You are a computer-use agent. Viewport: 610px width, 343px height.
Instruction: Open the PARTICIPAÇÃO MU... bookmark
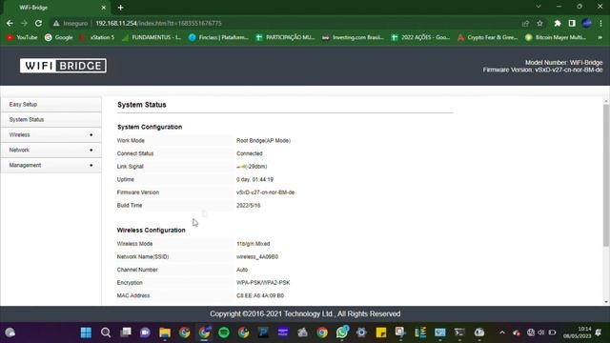click(x=286, y=37)
